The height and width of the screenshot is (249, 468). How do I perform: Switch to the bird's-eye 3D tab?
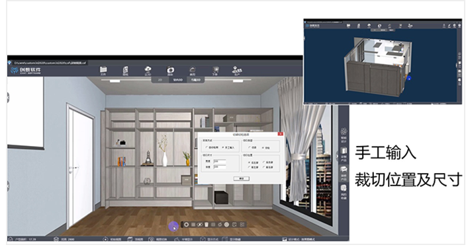point(196,80)
